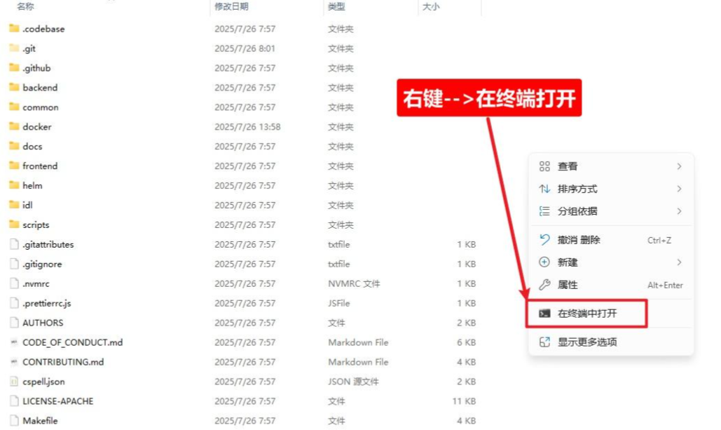Screen dimensions: 721x430
Task: Click the helm folder icon
Action: click(x=14, y=185)
